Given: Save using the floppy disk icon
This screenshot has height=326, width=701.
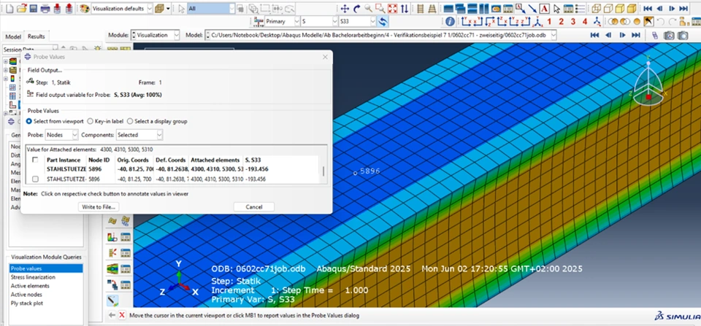Looking at the screenshot, I should [33, 9].
